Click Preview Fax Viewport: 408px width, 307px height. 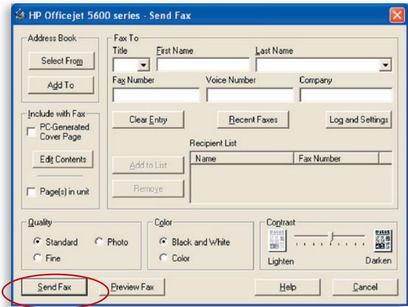[x=132, y=287]
